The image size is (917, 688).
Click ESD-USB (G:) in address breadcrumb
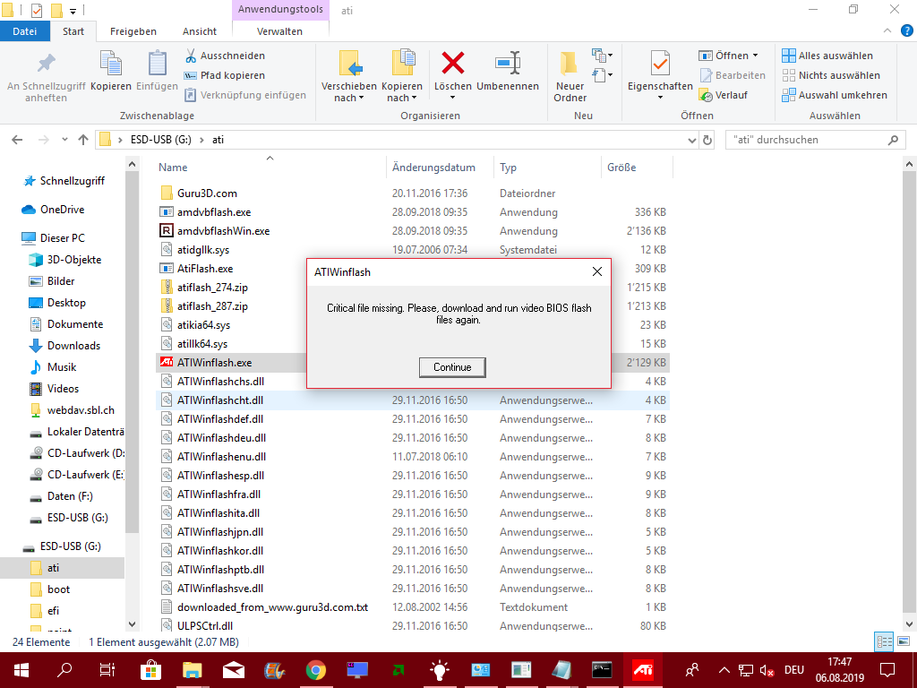tap(161, 140)
